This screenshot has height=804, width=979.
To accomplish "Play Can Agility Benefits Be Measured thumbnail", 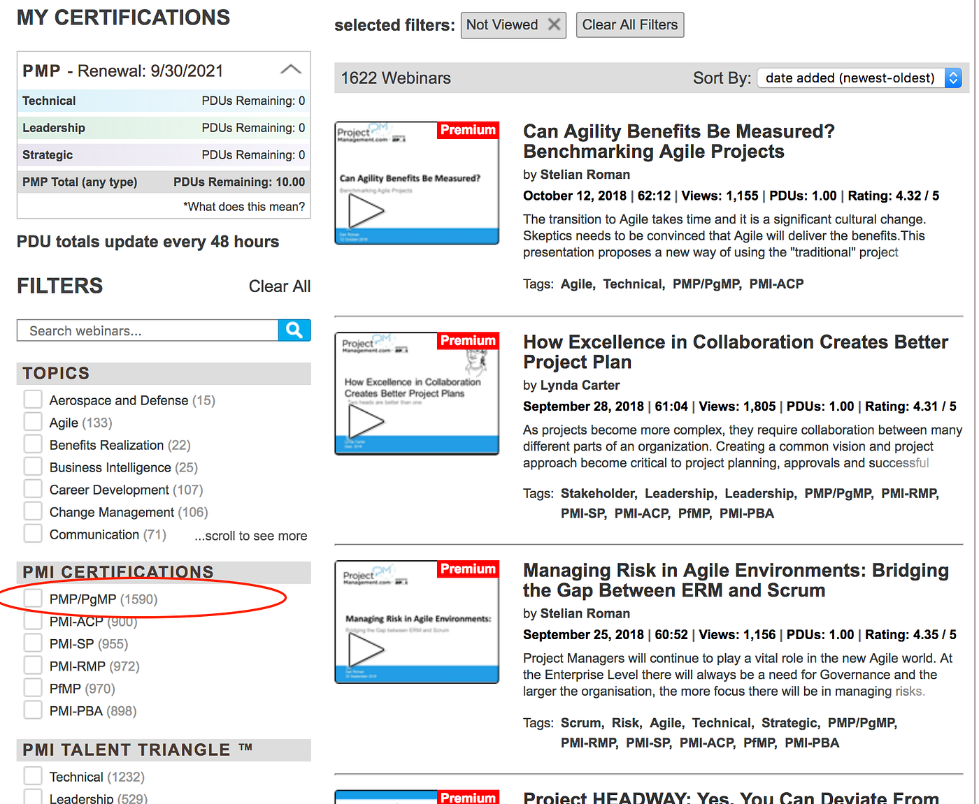I will (x=417, y=183).
